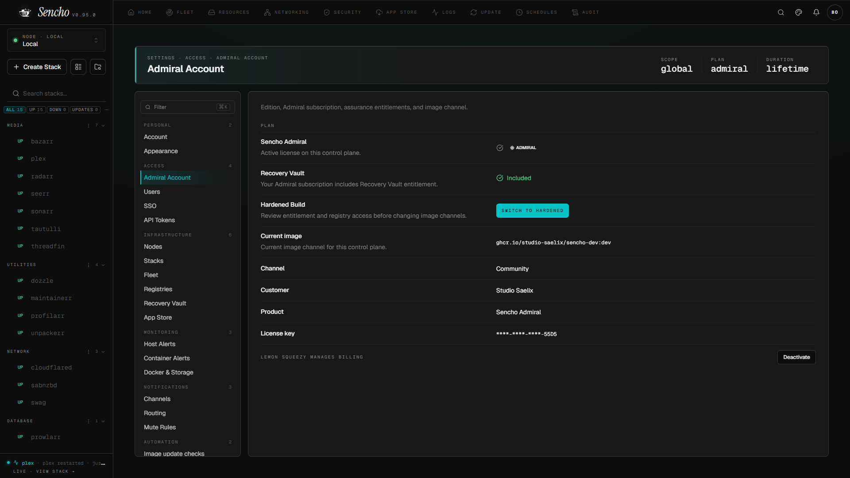Image resolution: width=850 pixels, height=478 pixels.
Task: Click the ADMIRAL license badge
Action: pos(523,148)
